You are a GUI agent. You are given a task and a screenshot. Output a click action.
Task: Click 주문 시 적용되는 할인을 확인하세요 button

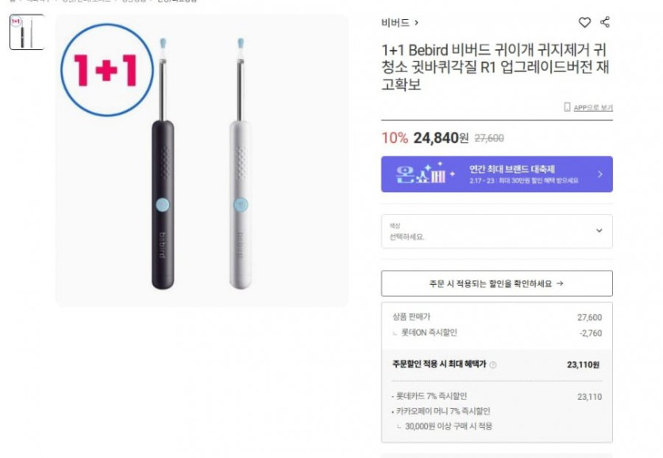coord(497,283)
